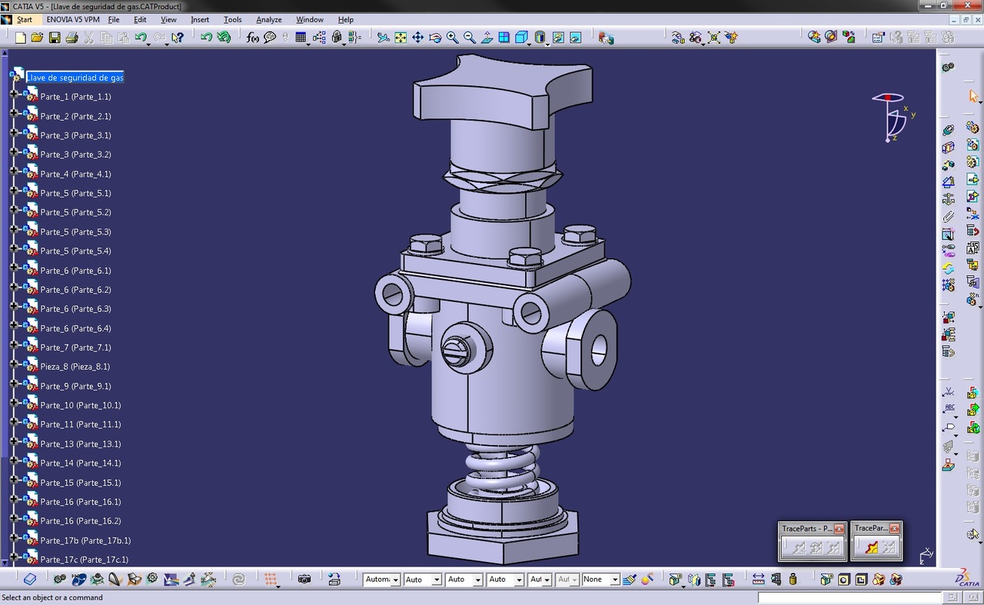
Task: Select Parte_6 (Parte_6.4) in the tree
Action: point(75,328)
